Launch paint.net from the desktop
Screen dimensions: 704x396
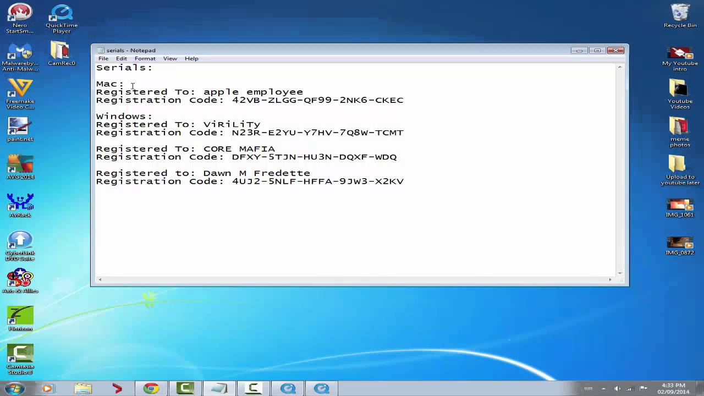(20, 130)
